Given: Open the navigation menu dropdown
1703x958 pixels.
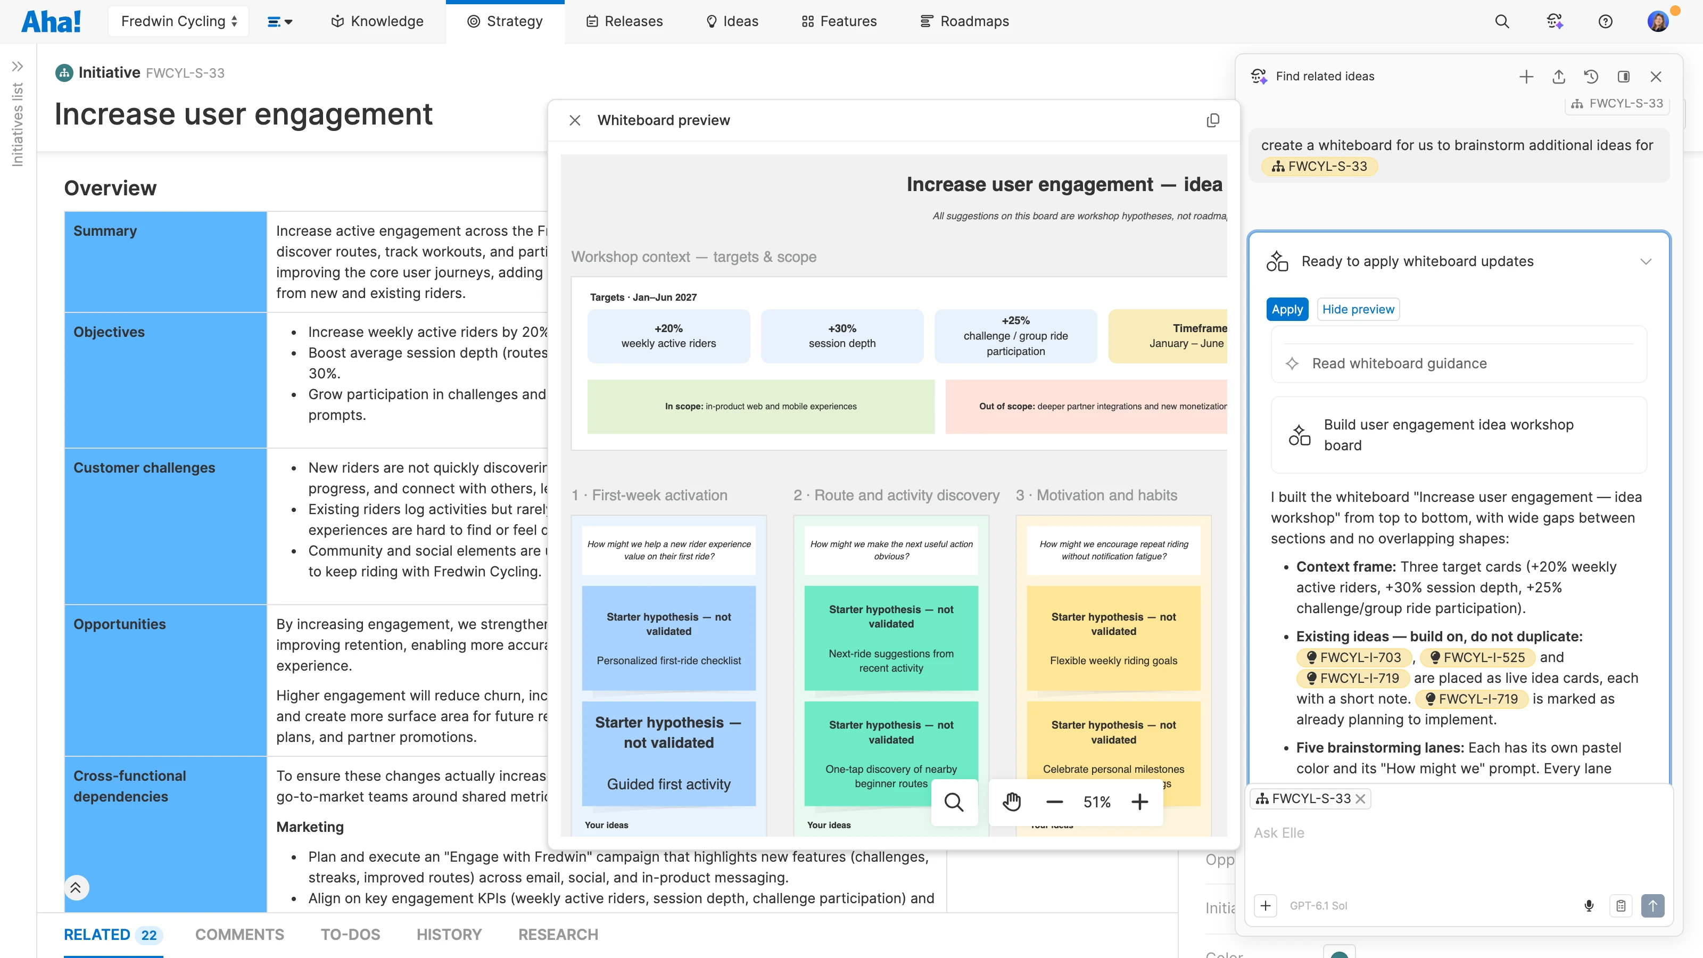Looking at the screenshot, I should tap(279, 21).
